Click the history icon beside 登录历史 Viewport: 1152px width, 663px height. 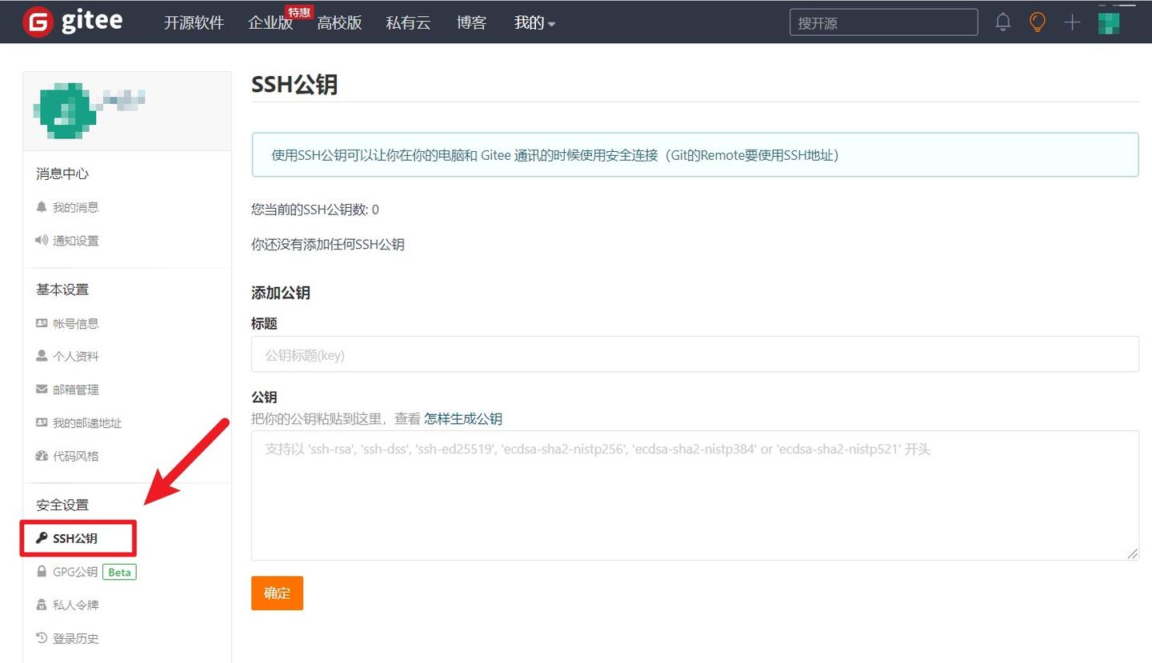point(42,637)
